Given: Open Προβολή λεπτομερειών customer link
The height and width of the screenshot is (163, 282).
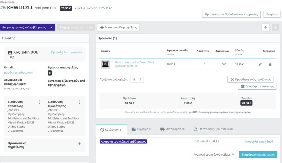Looking at the screenshot, I should tap(66, 52).
